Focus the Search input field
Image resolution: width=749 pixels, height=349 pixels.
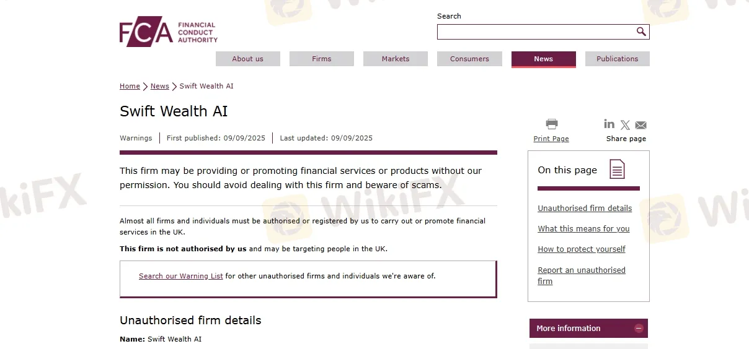click(x=536, y=32)
